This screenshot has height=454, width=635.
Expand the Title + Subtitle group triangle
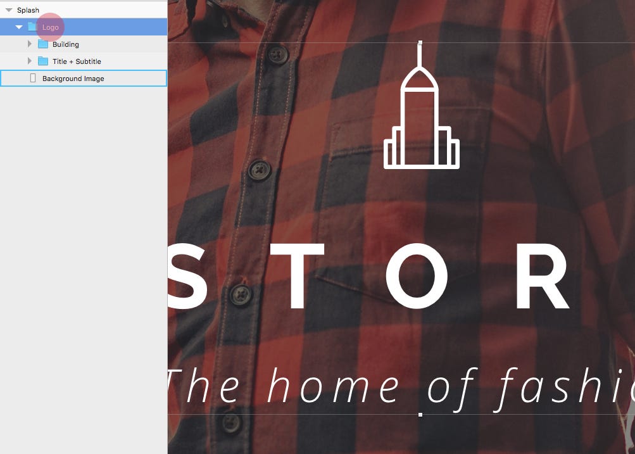pyautogui.click(x=30, y=61)
